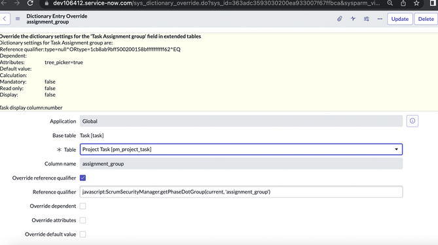Image resolution: width=438 pixels, height=245 pixels.
Task: Click into the Reference qualifier text field
Action: click(241, 192)
